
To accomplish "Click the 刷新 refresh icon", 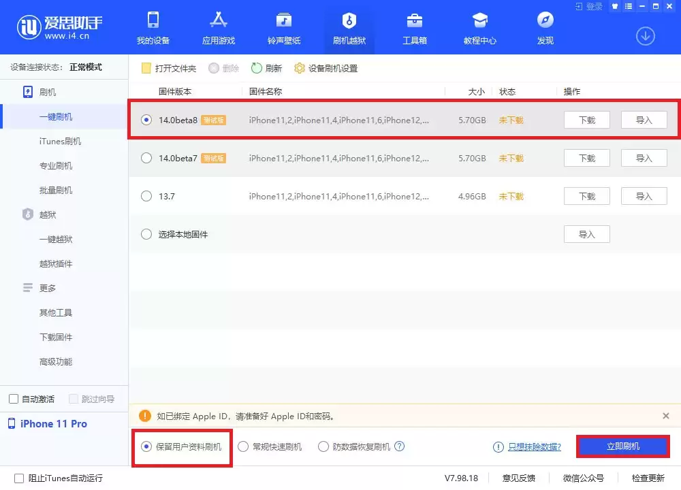I will pyautogui.click(x=256, y=68).
